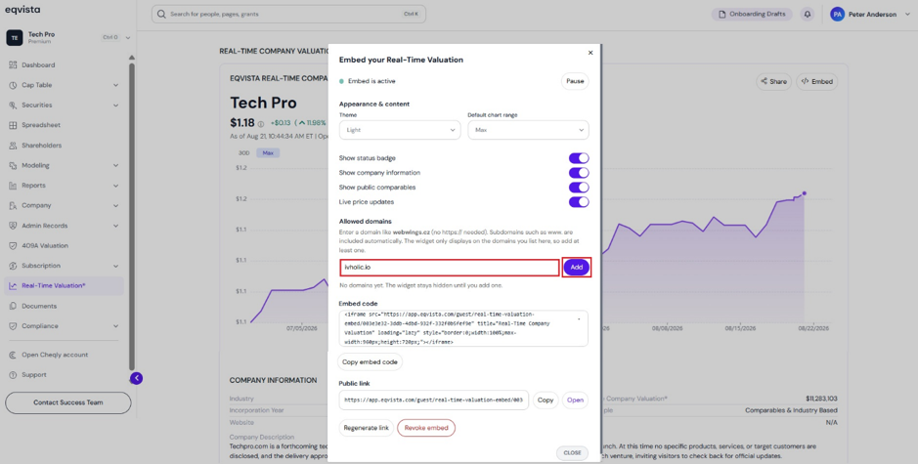The height and width of the screenshot is (464, 918).
Task: Click the Add domain button
Action: tap(577, 267)
